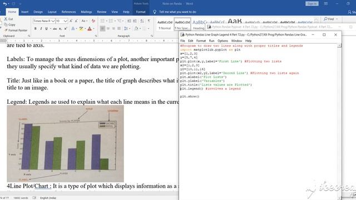Open the Clipboard dialog launcher
This screenshot has width=356, height=200.
29,36
